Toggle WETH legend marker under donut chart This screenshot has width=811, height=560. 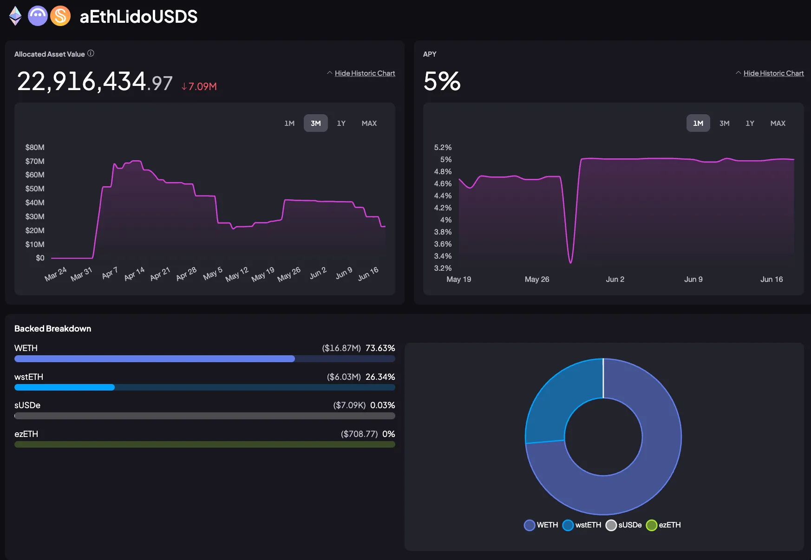click(530, 525)
